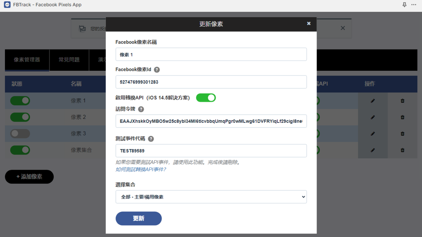Click the 訪問令牌 token input field
Viewport: 422px width, 237px height.
(x=211, y=121)
